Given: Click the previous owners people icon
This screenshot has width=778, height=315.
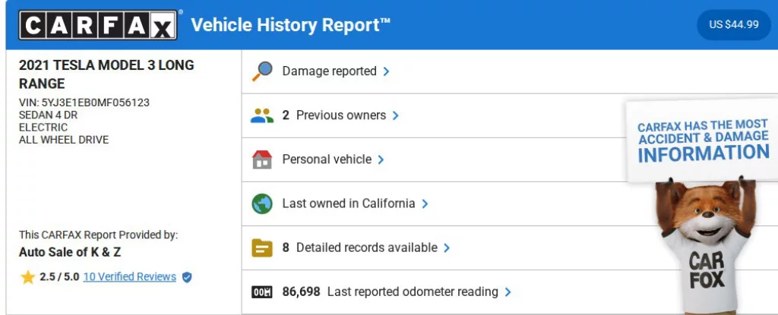Looking at the screenshot, I should [261, 115].
